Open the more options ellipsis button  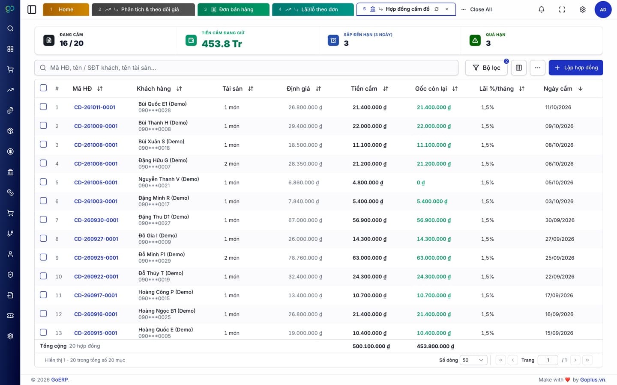(537, 68)
